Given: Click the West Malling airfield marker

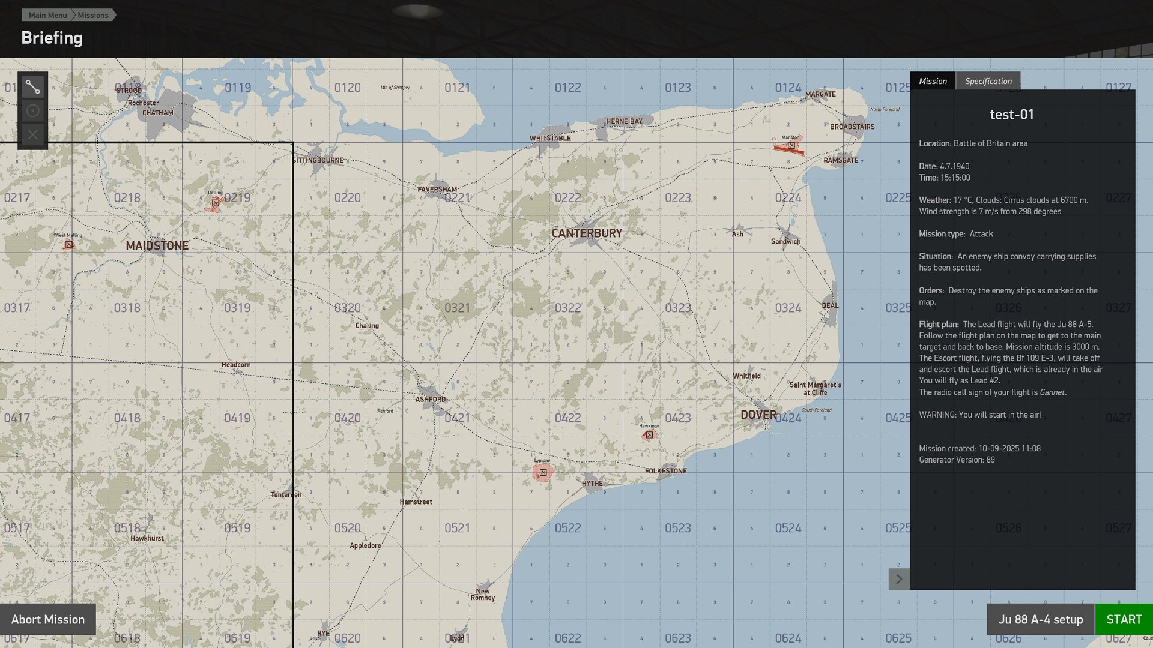Looking at the screenshot, I should coord(68,245).
